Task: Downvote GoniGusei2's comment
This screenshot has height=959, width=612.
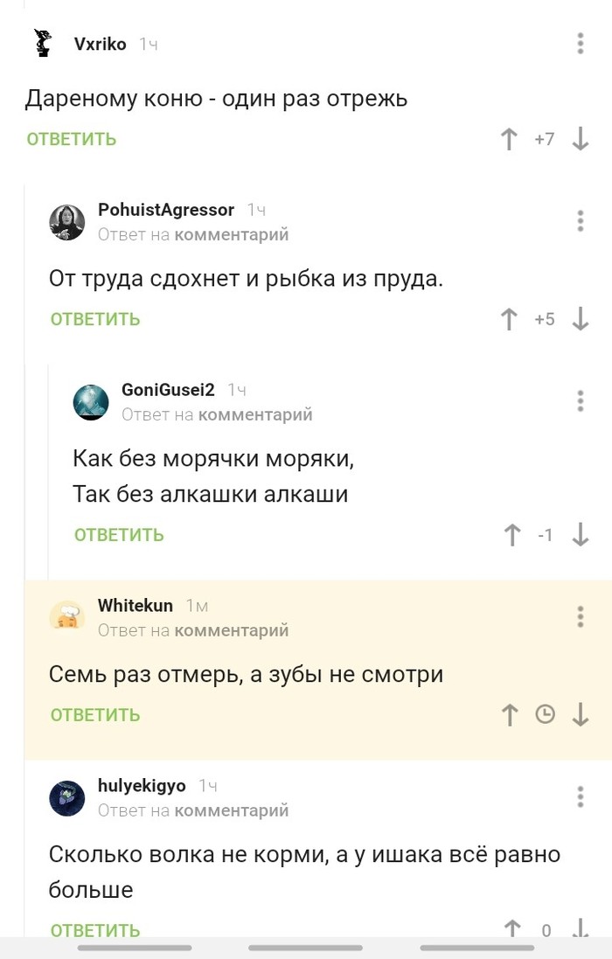Action: click(580, 535)
